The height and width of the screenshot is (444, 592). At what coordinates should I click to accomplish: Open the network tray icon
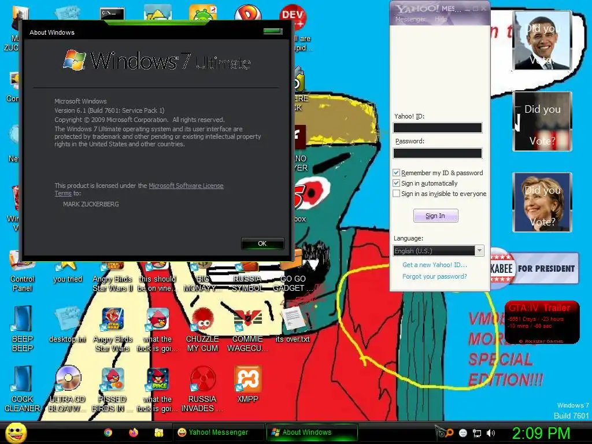click(477, 433)
